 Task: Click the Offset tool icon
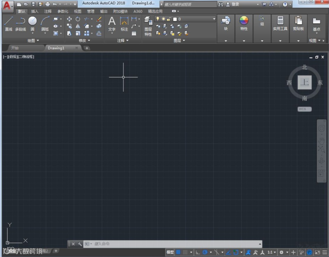click(99, 33)
